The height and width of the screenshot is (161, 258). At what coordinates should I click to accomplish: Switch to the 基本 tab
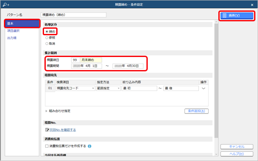coord(22,23)
